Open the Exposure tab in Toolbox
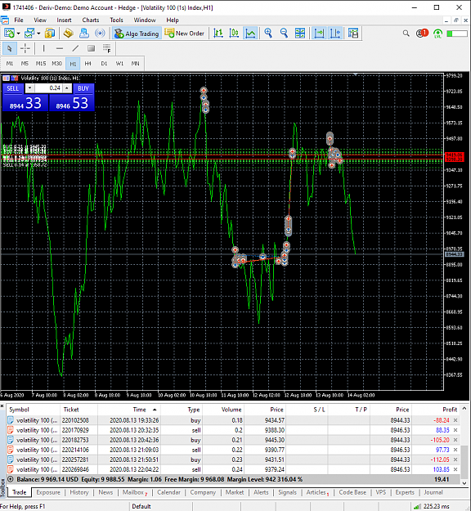471x511 pixels. point(48,492)
